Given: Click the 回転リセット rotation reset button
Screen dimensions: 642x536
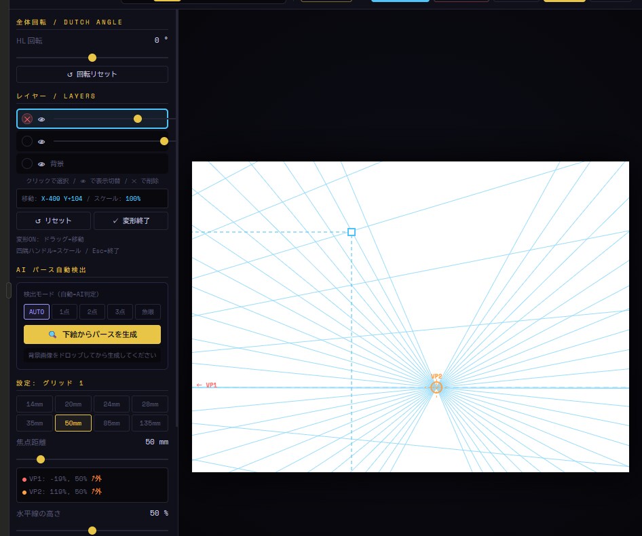Looking at the screenshot, I should (92, 74).
